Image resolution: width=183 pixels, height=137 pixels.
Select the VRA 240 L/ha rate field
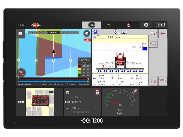pos(120,37)
